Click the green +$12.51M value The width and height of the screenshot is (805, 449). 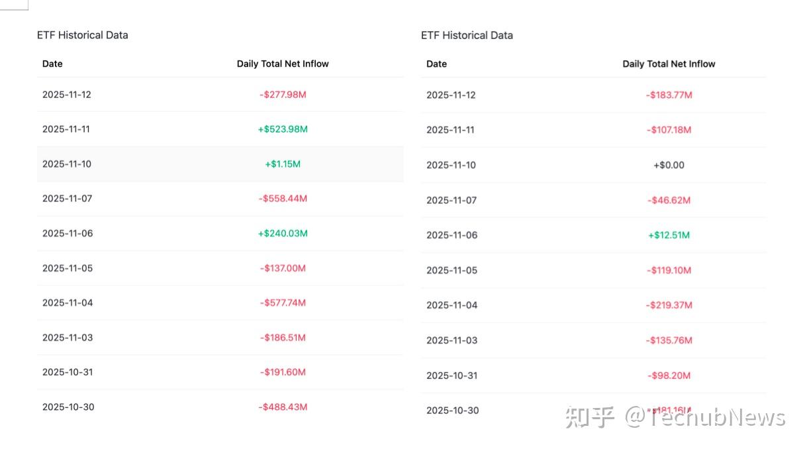(x=669, y=235)
